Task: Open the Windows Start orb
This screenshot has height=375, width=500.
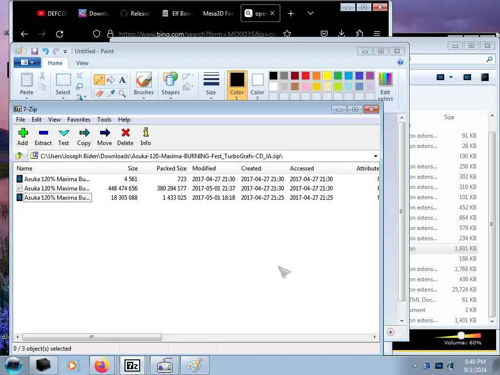Action: (13, 365)
